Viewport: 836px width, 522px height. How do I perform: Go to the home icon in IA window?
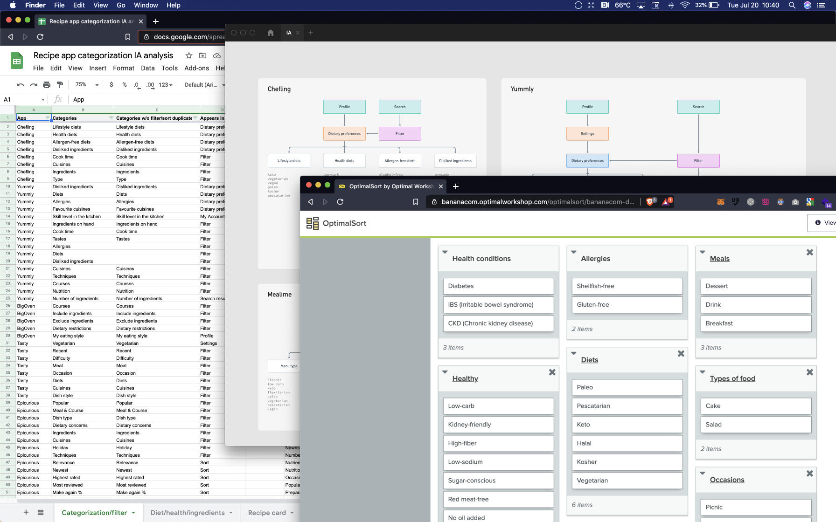271,33
